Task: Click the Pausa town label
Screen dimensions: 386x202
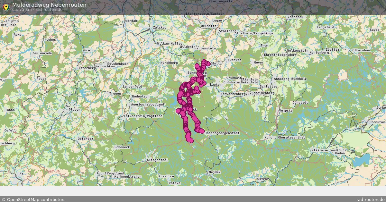Action: (41, 79)
